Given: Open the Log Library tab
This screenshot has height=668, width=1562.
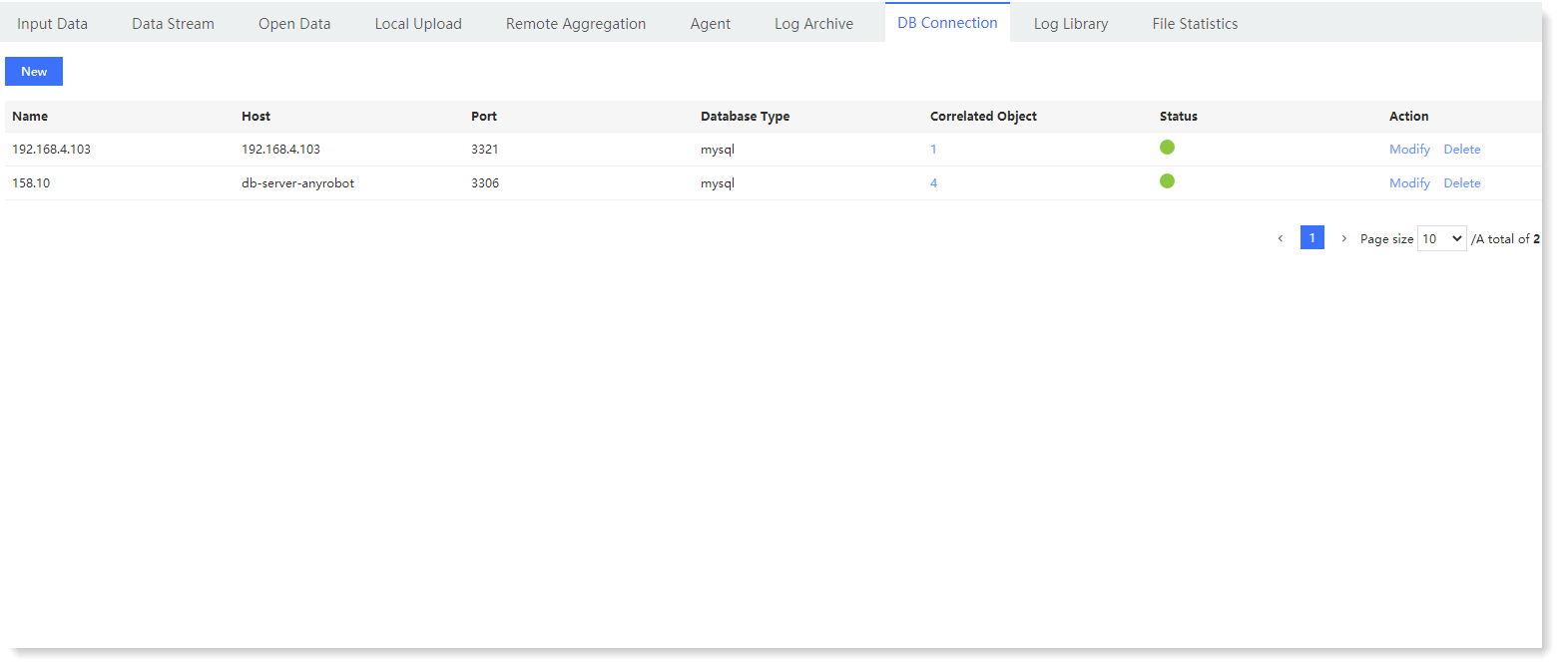Looking at the screenshot, I should (x=1071, y=24).
